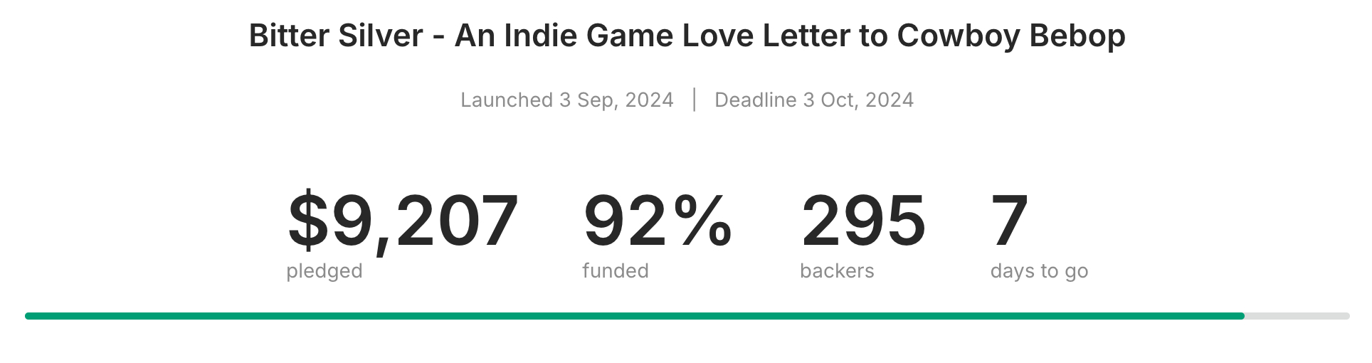This screenshot has height=363, width=1372.
Task: Click the divider between launch and deadline dates
Action: (x=694, y=100)
